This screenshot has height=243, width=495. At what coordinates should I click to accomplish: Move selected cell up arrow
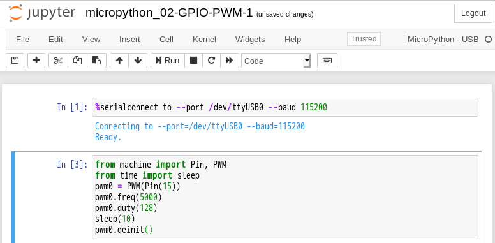[x=119, y=61]
